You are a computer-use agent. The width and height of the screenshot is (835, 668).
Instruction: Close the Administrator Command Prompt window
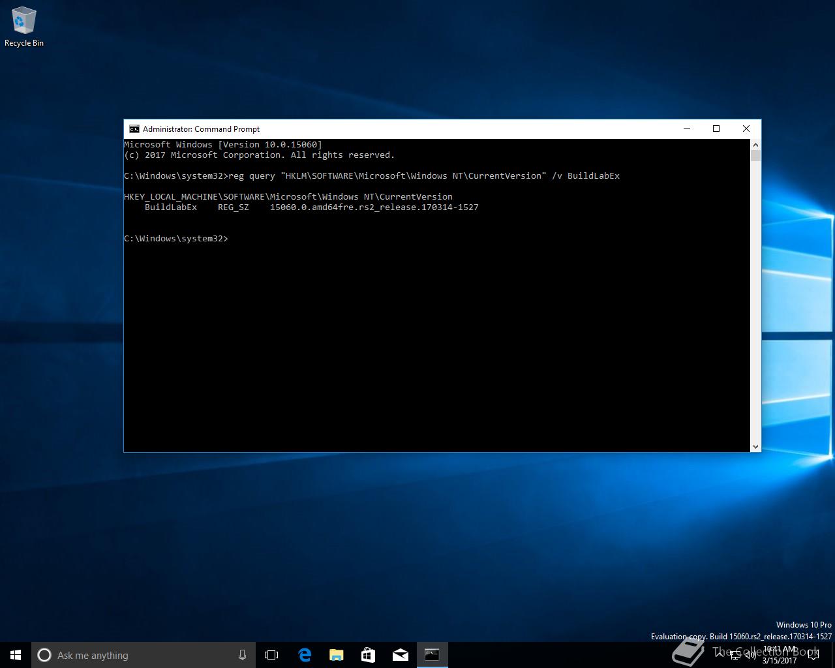(746, 129)
